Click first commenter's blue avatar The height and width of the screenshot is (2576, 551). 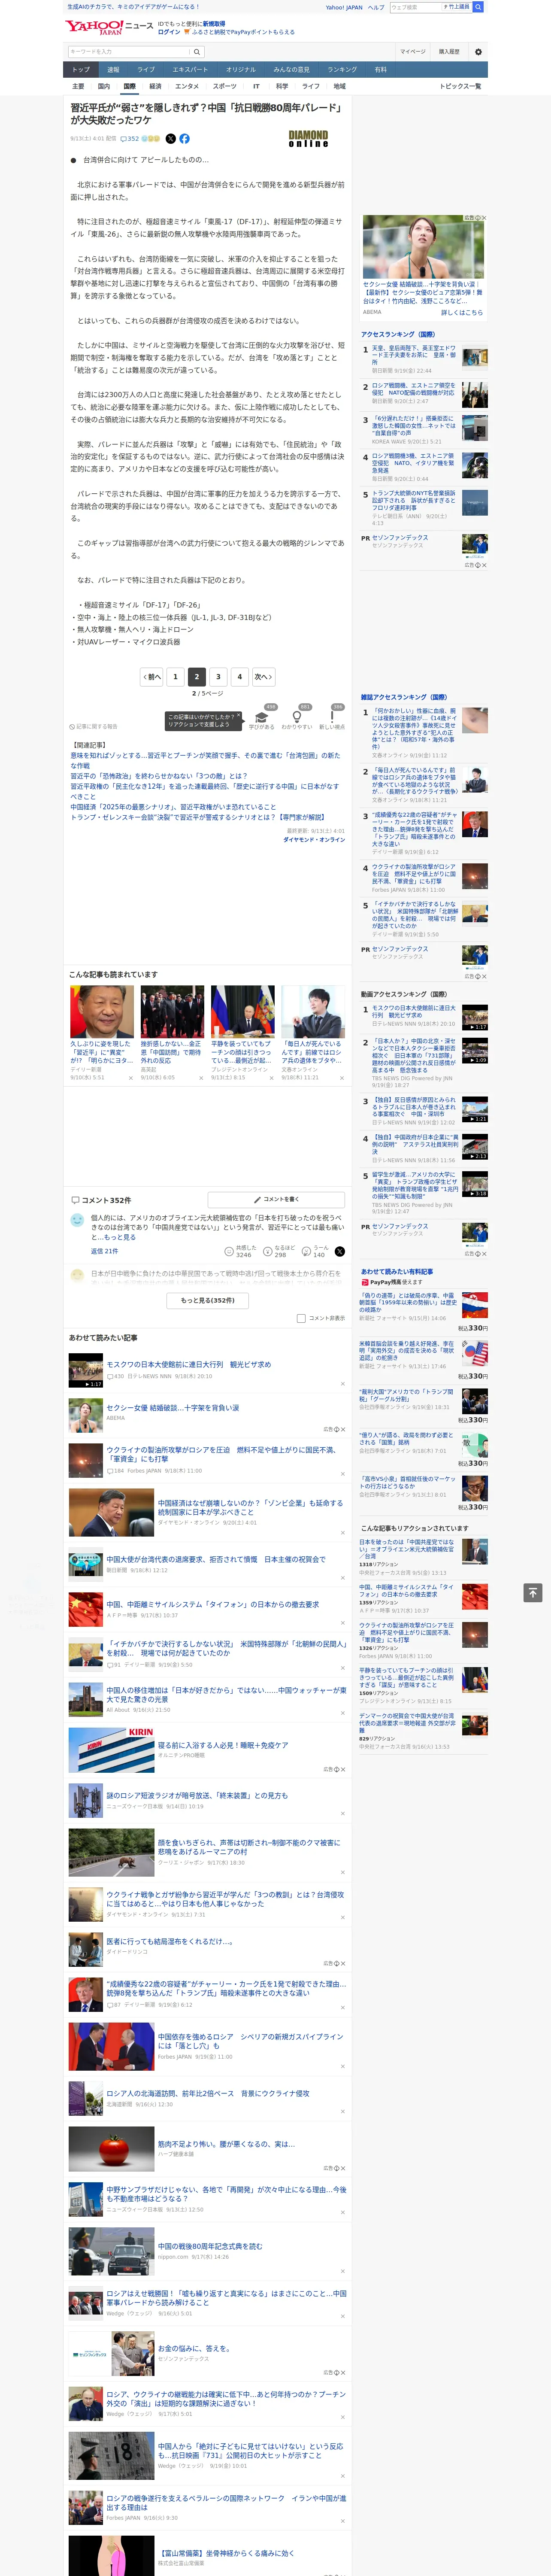click(77, 1220)
